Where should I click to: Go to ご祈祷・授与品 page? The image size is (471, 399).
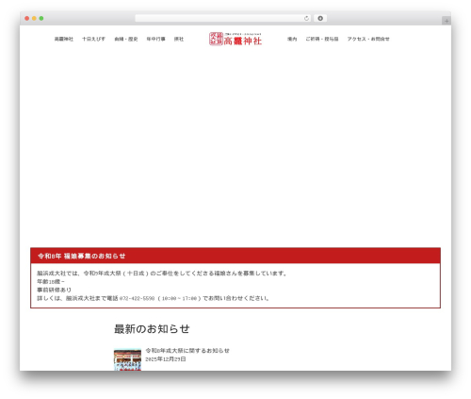coord(322,39)
